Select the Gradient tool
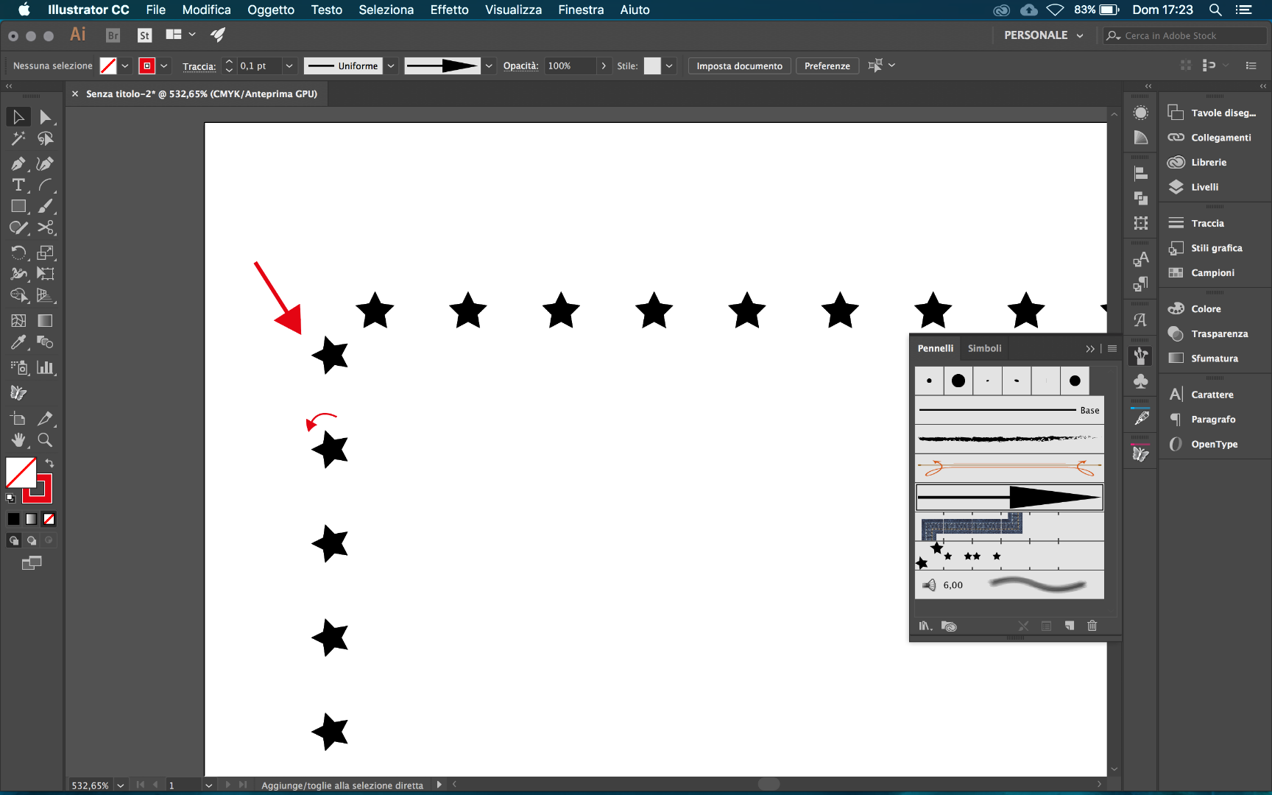 tap(46, 320)
